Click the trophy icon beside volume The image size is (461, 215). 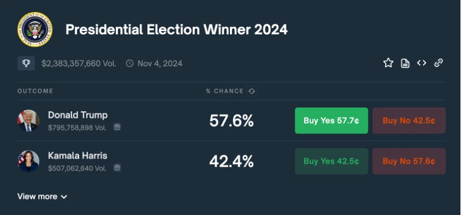(26, 63)
